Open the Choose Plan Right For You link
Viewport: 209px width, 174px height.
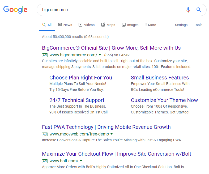(81, 78)
